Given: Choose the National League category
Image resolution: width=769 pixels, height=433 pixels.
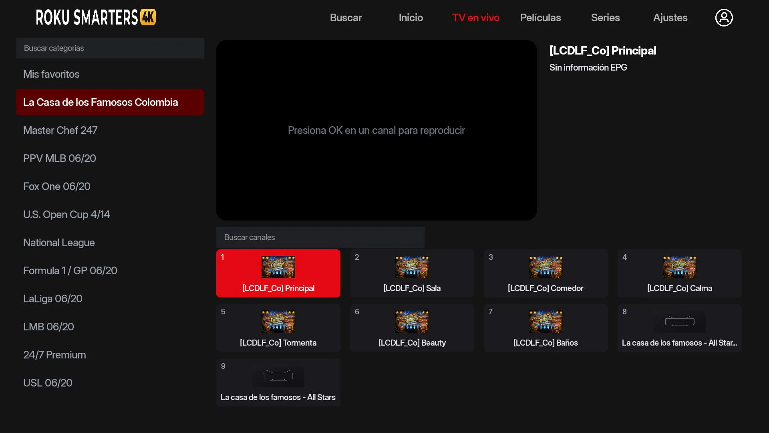Looking at the screenshot, I should pyautogui.click(x=110, y=243).
